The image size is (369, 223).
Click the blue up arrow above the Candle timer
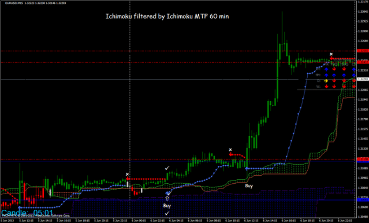[19, 207]
